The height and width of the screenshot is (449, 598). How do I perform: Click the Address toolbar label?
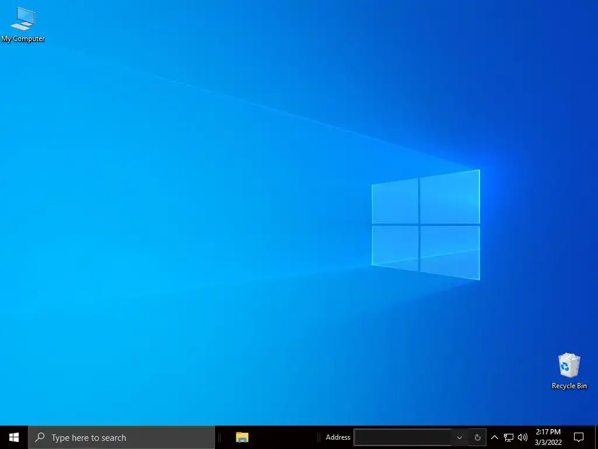click(x=338, y=437)
